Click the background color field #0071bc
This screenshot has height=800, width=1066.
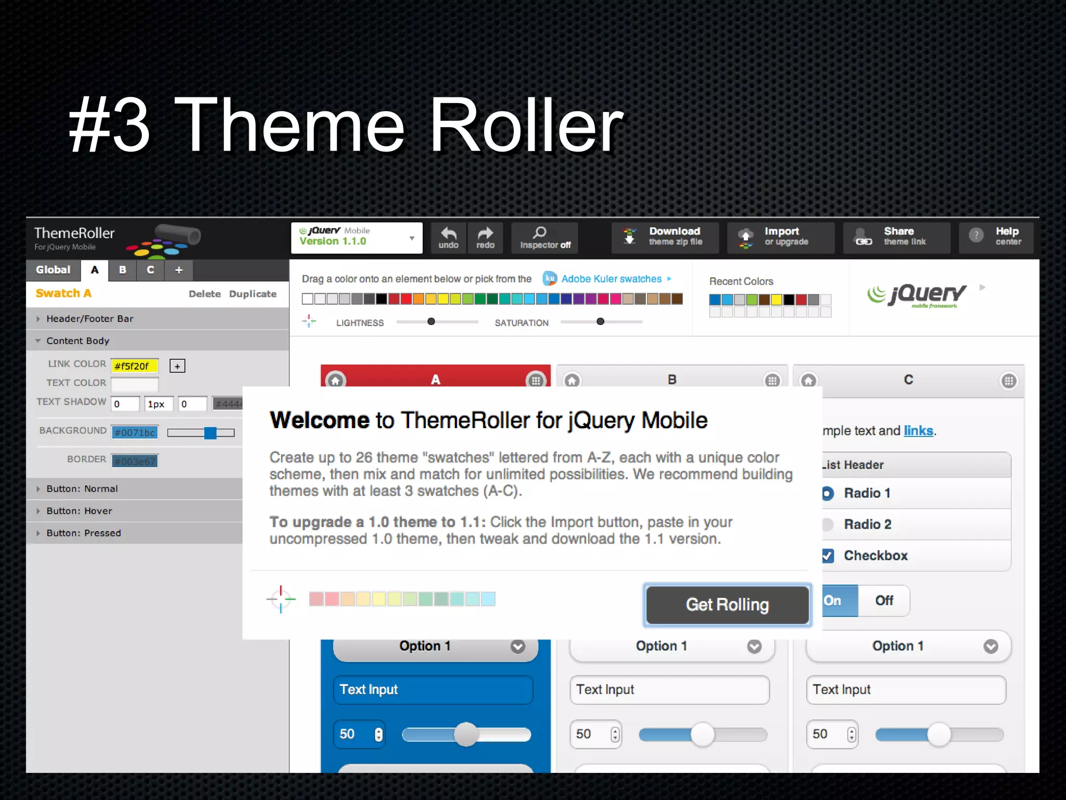click(x=135, y=433)
